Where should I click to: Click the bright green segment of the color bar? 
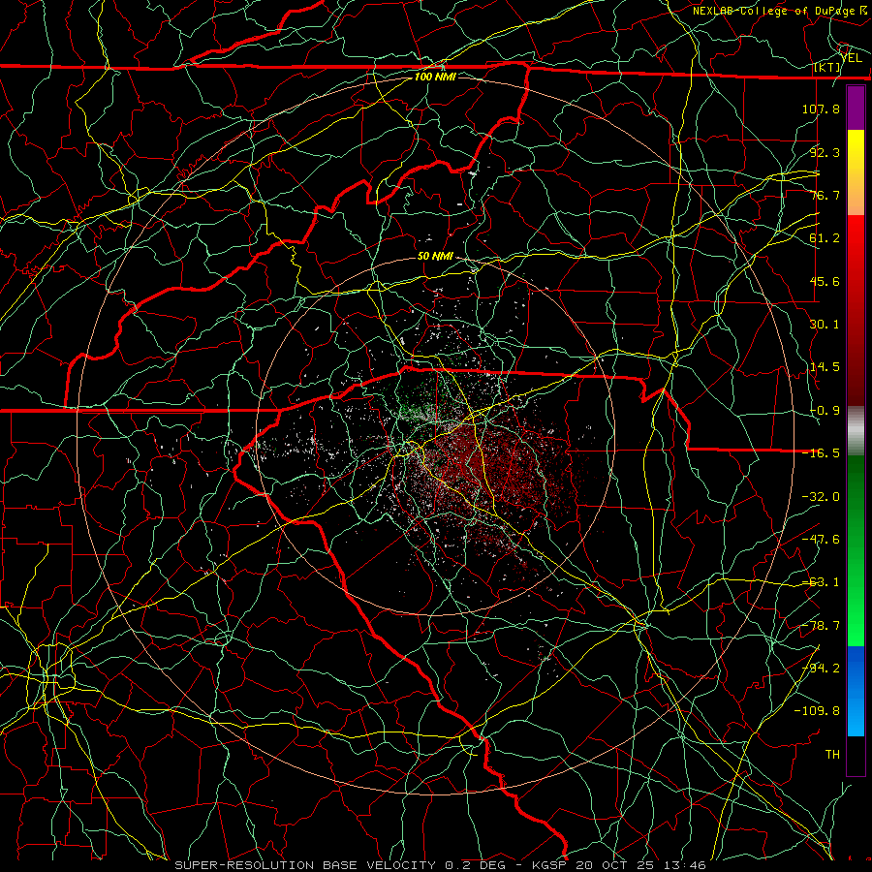pos(856,550)
